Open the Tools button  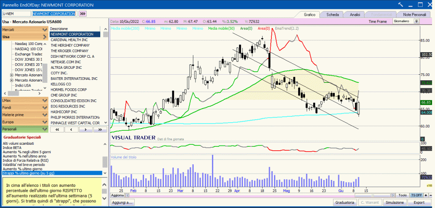(x=402, y=195)
